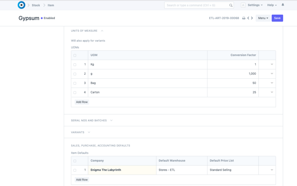Click the search magnifier icon

pyautogui.click(x=231, y=5)
